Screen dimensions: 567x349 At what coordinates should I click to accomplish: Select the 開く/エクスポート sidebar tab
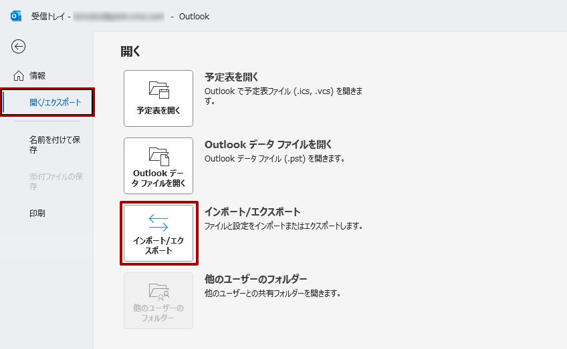[55, 102]
